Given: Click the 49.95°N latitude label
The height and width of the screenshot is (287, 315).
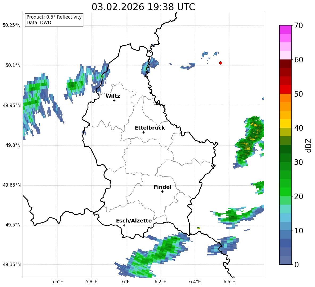Looking at the screenshot, I should [12, 105].
